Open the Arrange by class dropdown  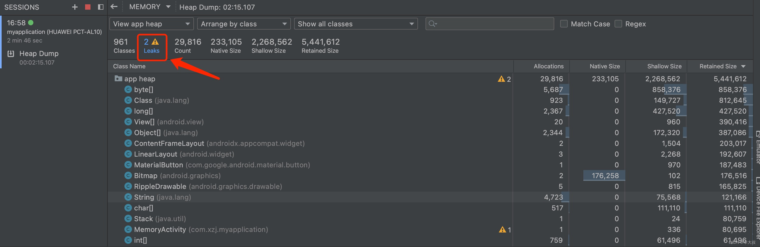[x=244, y=24]
